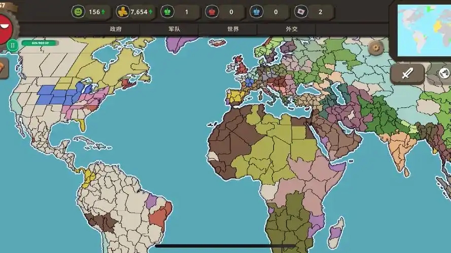Image resolution: width=451 pixels, height=253 pixels.
Task: Click the green smiley happiness icon
Action: pos(78,12)
